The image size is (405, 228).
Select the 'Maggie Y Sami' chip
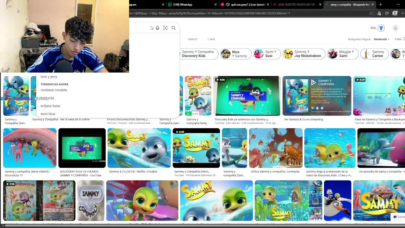(343, 54)
